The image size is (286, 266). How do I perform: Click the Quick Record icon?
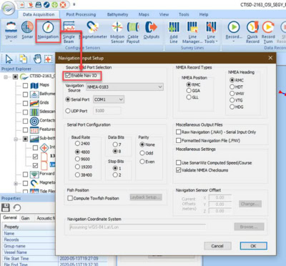[x=252, y=26]
